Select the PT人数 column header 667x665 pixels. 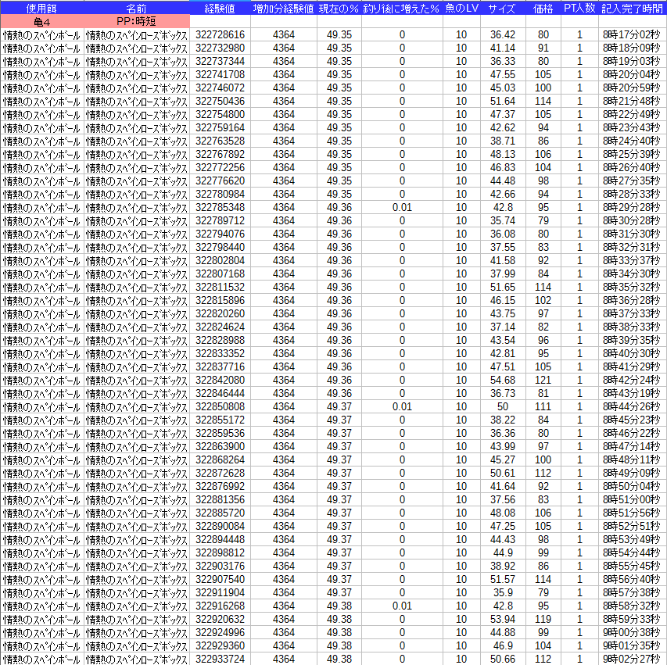click(x=579, y=8)
